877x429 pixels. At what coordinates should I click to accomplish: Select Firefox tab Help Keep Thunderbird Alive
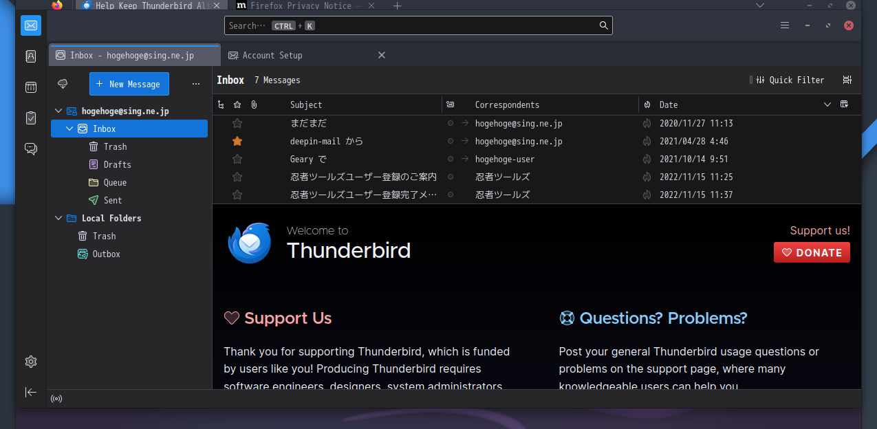point(151,5)
